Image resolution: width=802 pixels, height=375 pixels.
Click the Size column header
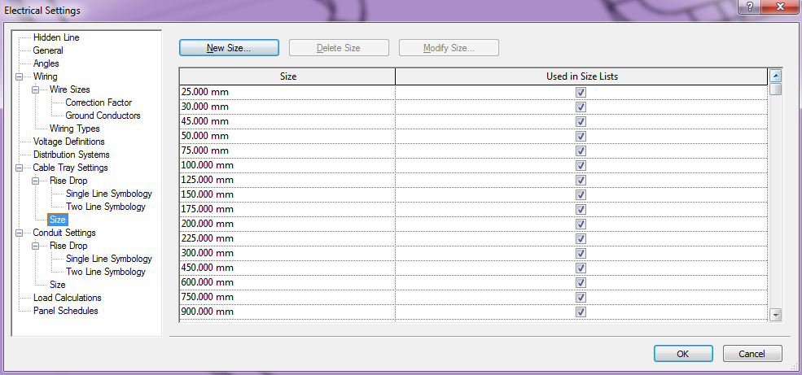288,76
